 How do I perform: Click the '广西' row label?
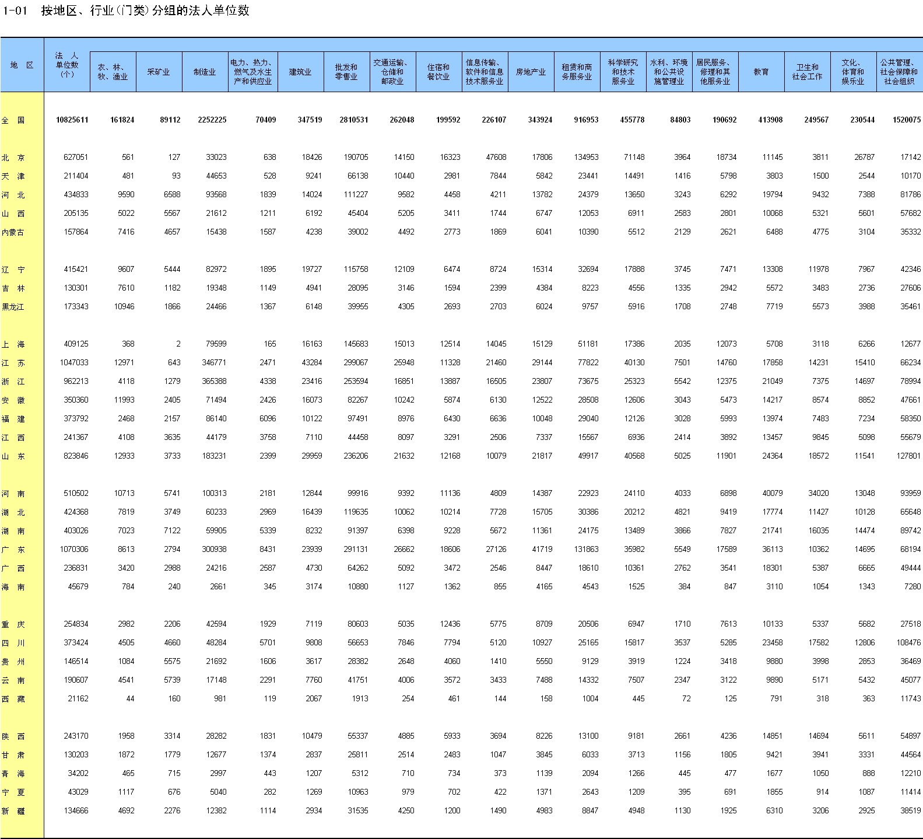tap(13, 568)
